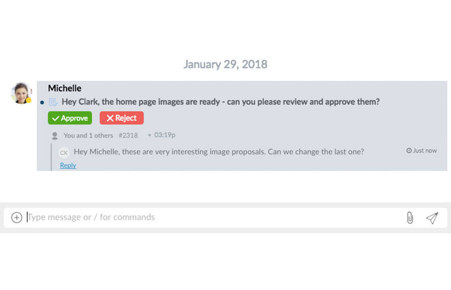Click the approval request icon beside message
The image size is (451, 290).
[x=53, y=102]
